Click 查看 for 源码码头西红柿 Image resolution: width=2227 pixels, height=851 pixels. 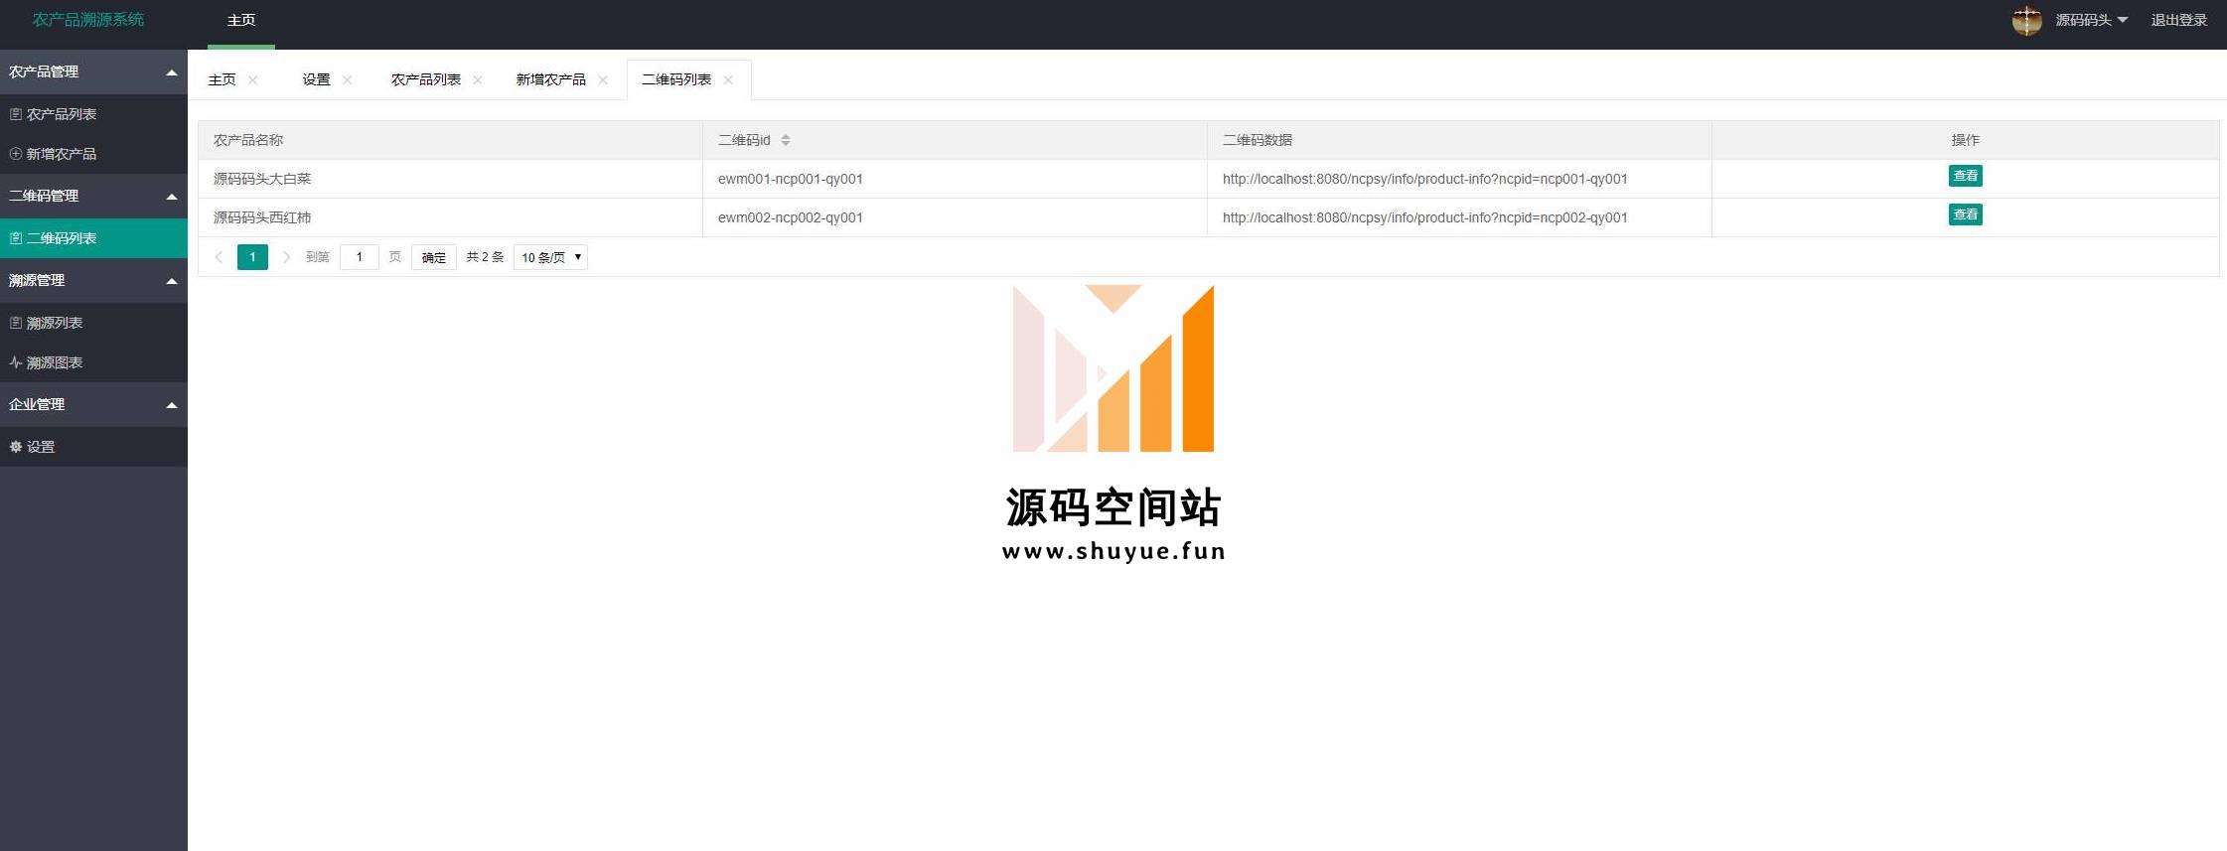tap(1965, 214)
